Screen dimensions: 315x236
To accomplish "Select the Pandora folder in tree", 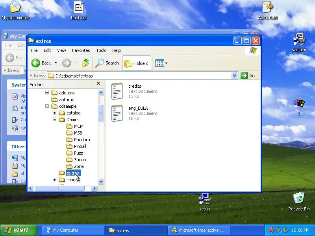I will click(82, 140).
